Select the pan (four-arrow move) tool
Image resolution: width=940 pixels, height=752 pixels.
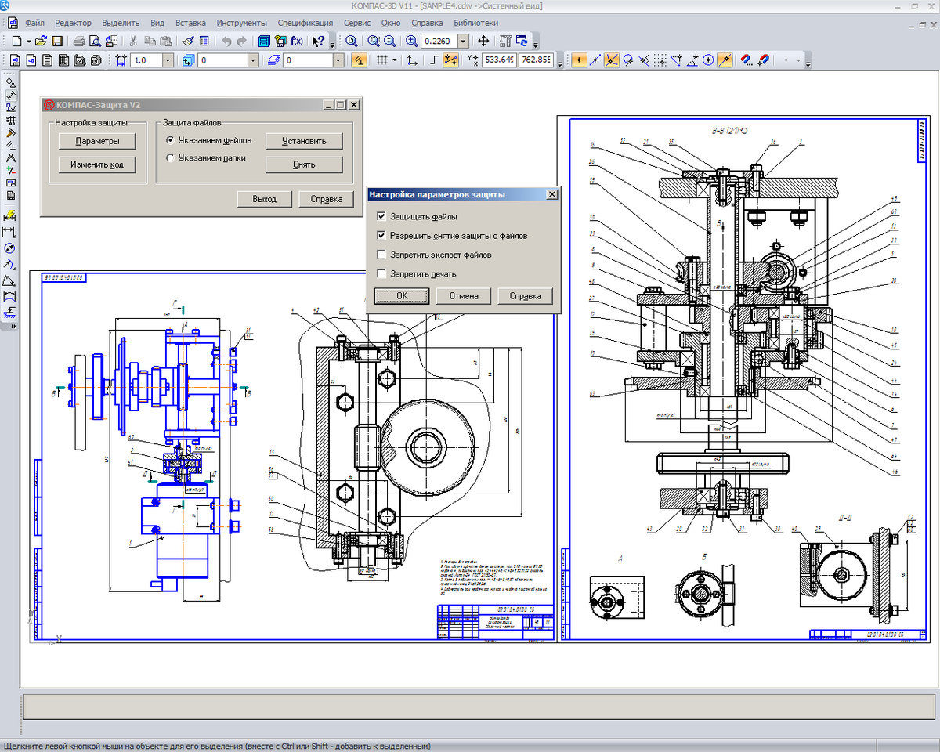[x=483, y=41]
